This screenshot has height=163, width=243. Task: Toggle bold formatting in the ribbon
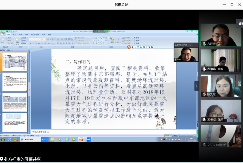30,43
